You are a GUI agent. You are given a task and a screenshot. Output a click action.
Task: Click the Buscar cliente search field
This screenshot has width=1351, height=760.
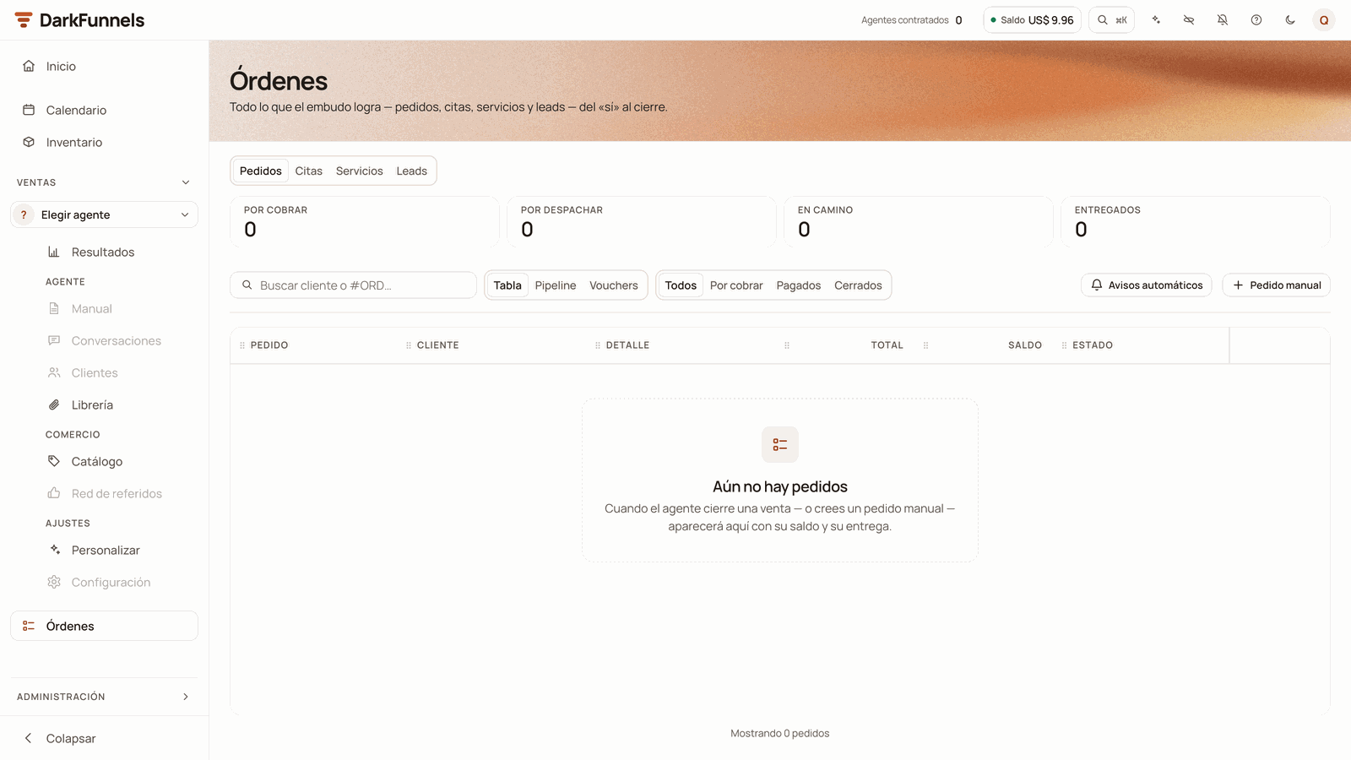pyautogui.click(x=353, y=285)
